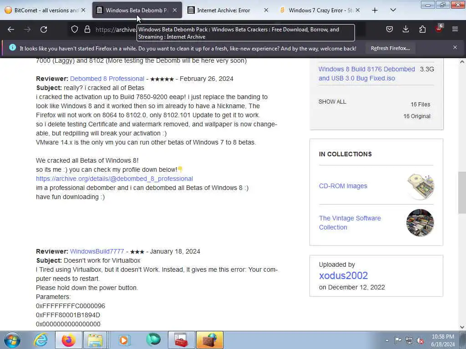The height and width of the screenshot is (349, 466).
Task: Close the Windows 7 Crazy Error tab
Action: (358, 10)
